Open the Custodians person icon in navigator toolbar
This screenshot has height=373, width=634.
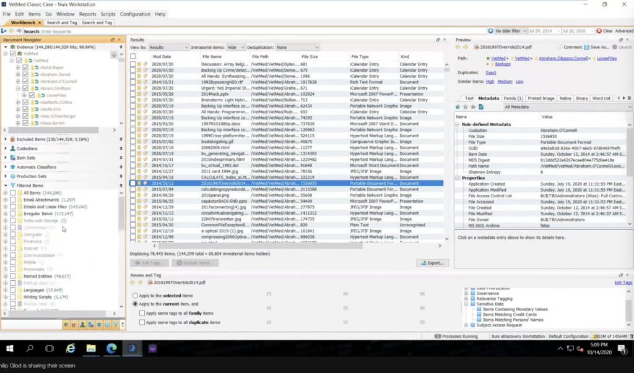[x=82, y=325]
